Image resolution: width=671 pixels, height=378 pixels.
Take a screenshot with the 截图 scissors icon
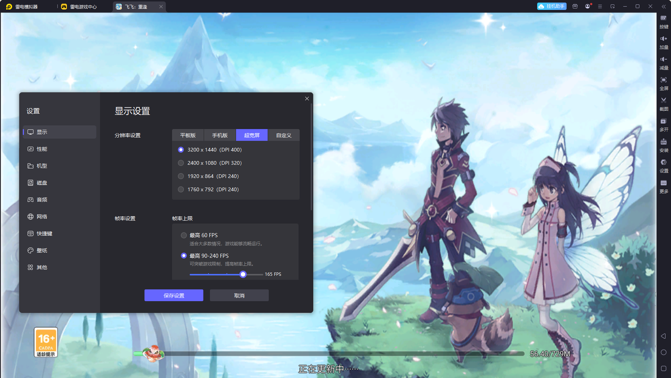663,103
